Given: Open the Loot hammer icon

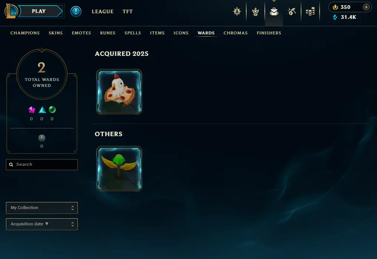Looking at the screenshot, I should [x=292, y=11].
